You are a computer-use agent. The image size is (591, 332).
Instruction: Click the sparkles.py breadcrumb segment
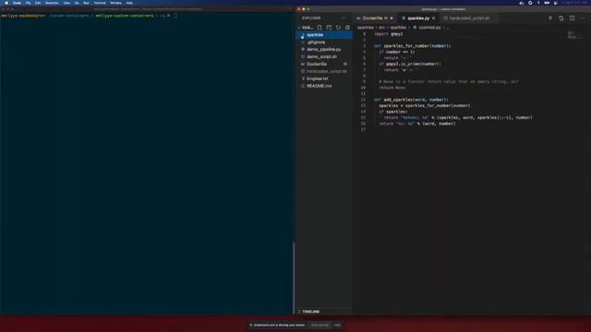[x=429, y=28]
